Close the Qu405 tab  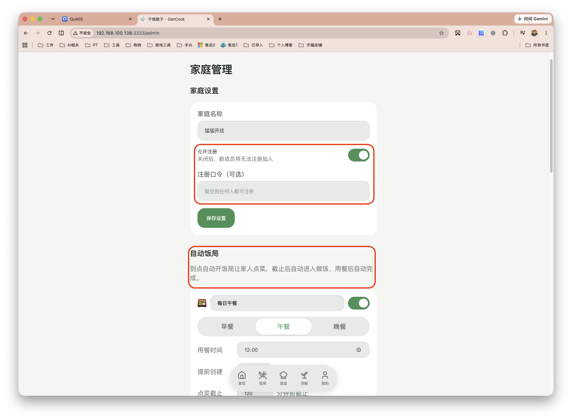[130, 19]
